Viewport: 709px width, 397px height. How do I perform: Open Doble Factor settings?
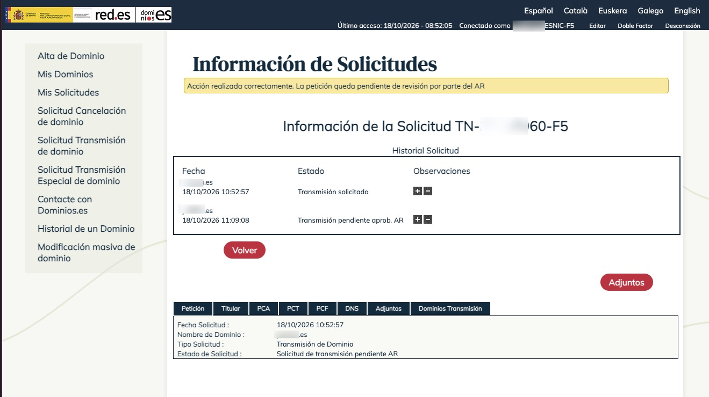pos(635,26)
